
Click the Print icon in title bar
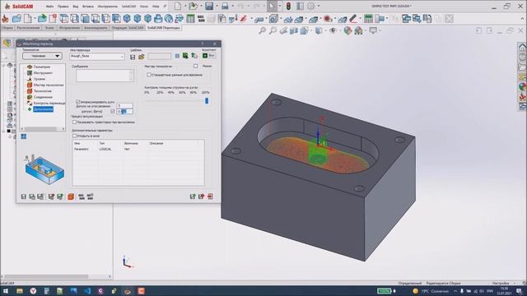pos(225,6)
